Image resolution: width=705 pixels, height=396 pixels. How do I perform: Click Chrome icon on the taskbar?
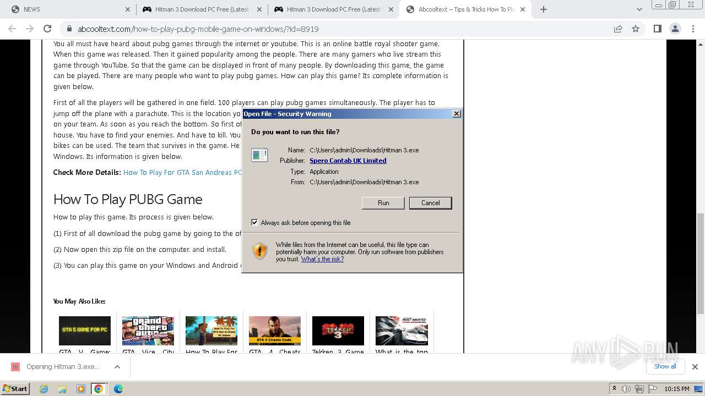pos(99,389)
